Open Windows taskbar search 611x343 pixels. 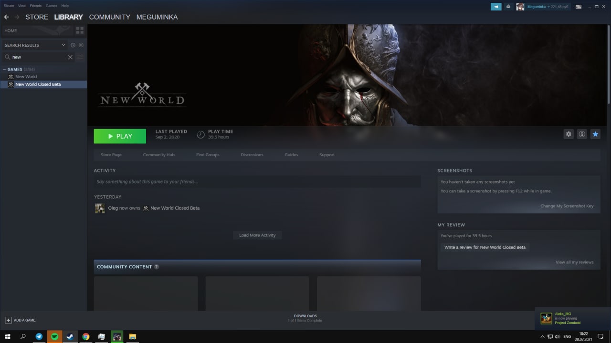coord(23,336)
